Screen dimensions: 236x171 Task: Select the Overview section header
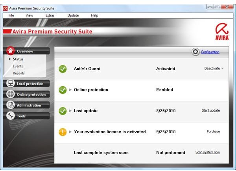(26, 51)
